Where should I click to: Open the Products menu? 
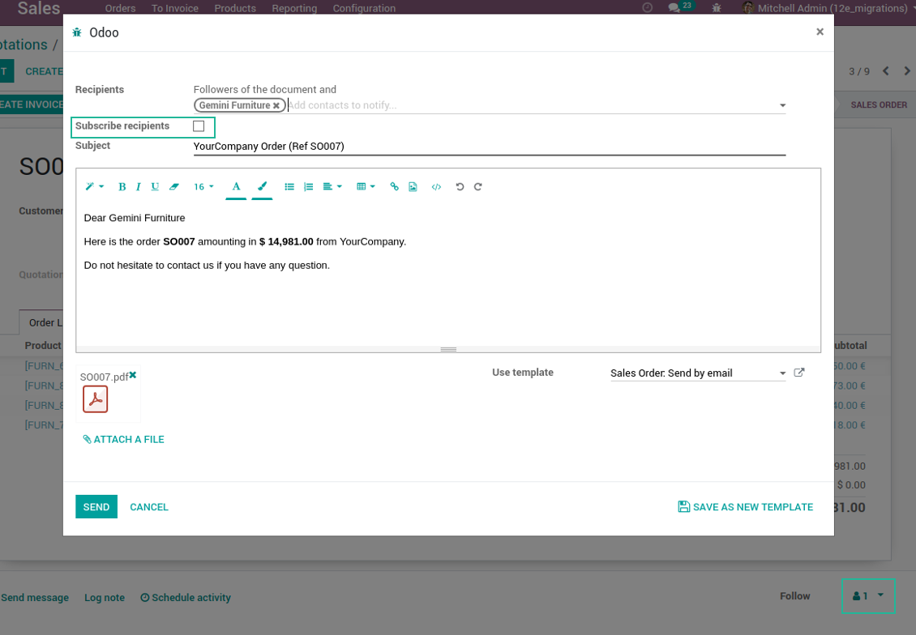pos(235,8)
